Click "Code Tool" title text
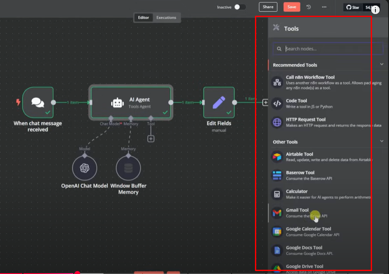389x274 pixels. click(296, 101)
